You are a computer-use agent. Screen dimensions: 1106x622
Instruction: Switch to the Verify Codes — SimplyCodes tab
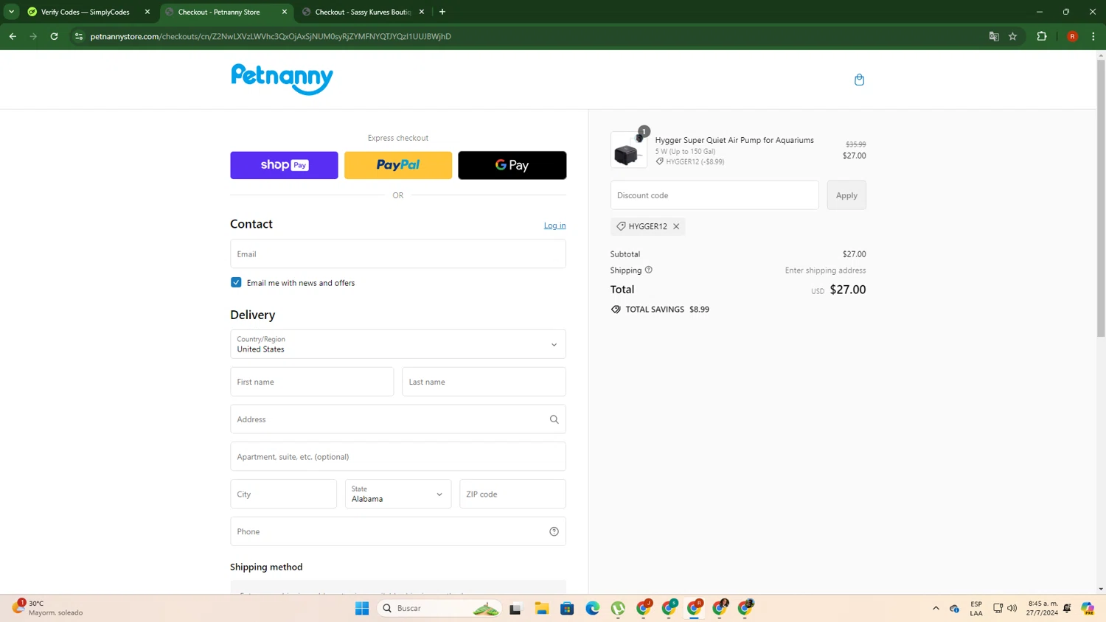pyautogui.click(x=85, y=12)
